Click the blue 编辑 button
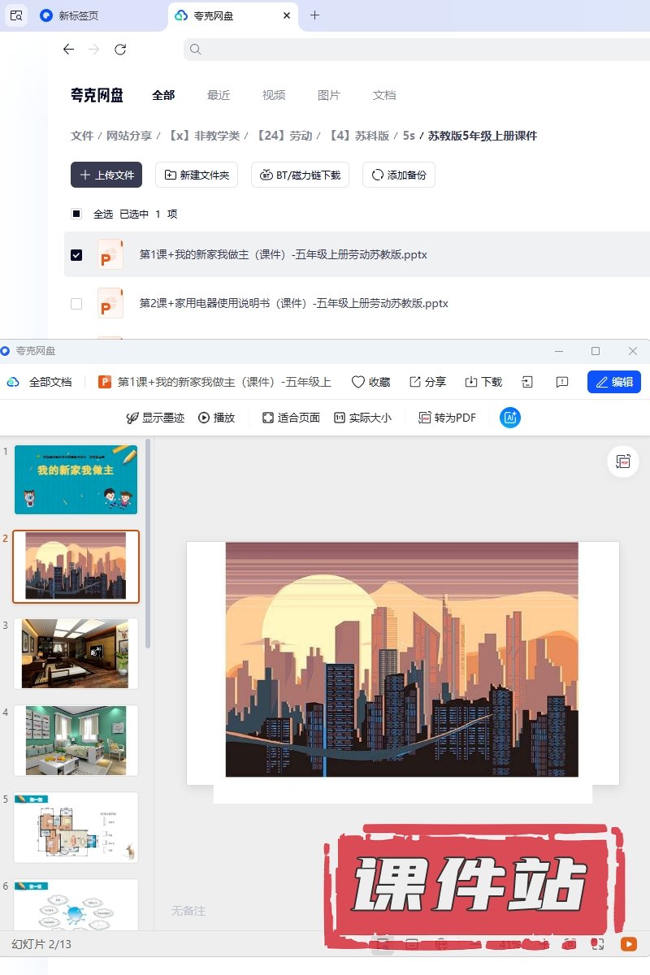This screenshot has height=975, width=650. pos(613,382)
